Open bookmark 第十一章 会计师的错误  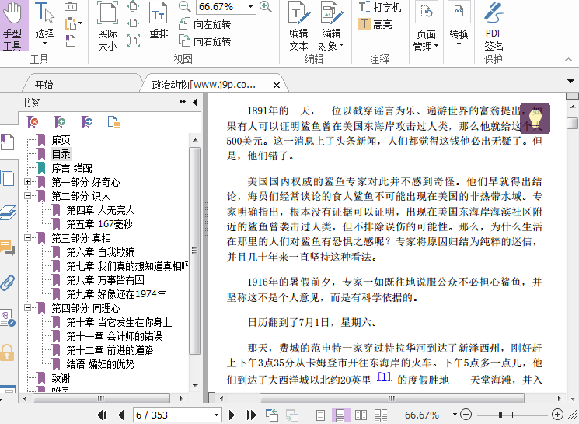coord(114,336)
